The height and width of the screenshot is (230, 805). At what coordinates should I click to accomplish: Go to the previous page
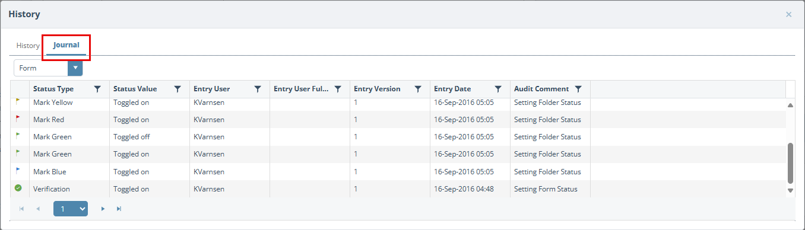tap(38, 209)
